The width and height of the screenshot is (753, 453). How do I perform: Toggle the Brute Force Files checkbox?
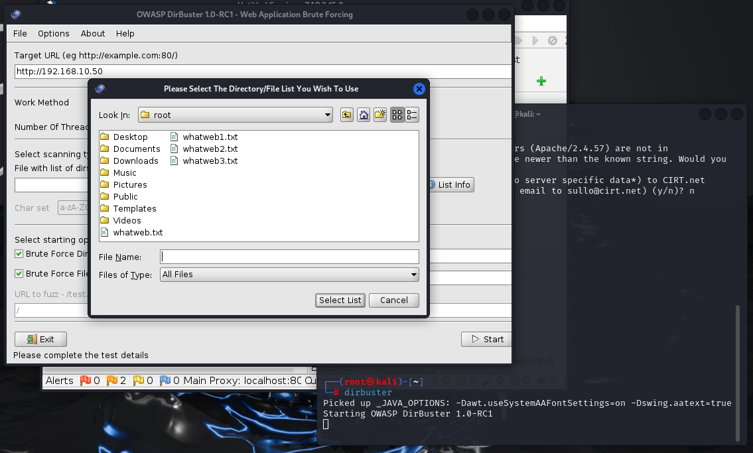[19, 273]
